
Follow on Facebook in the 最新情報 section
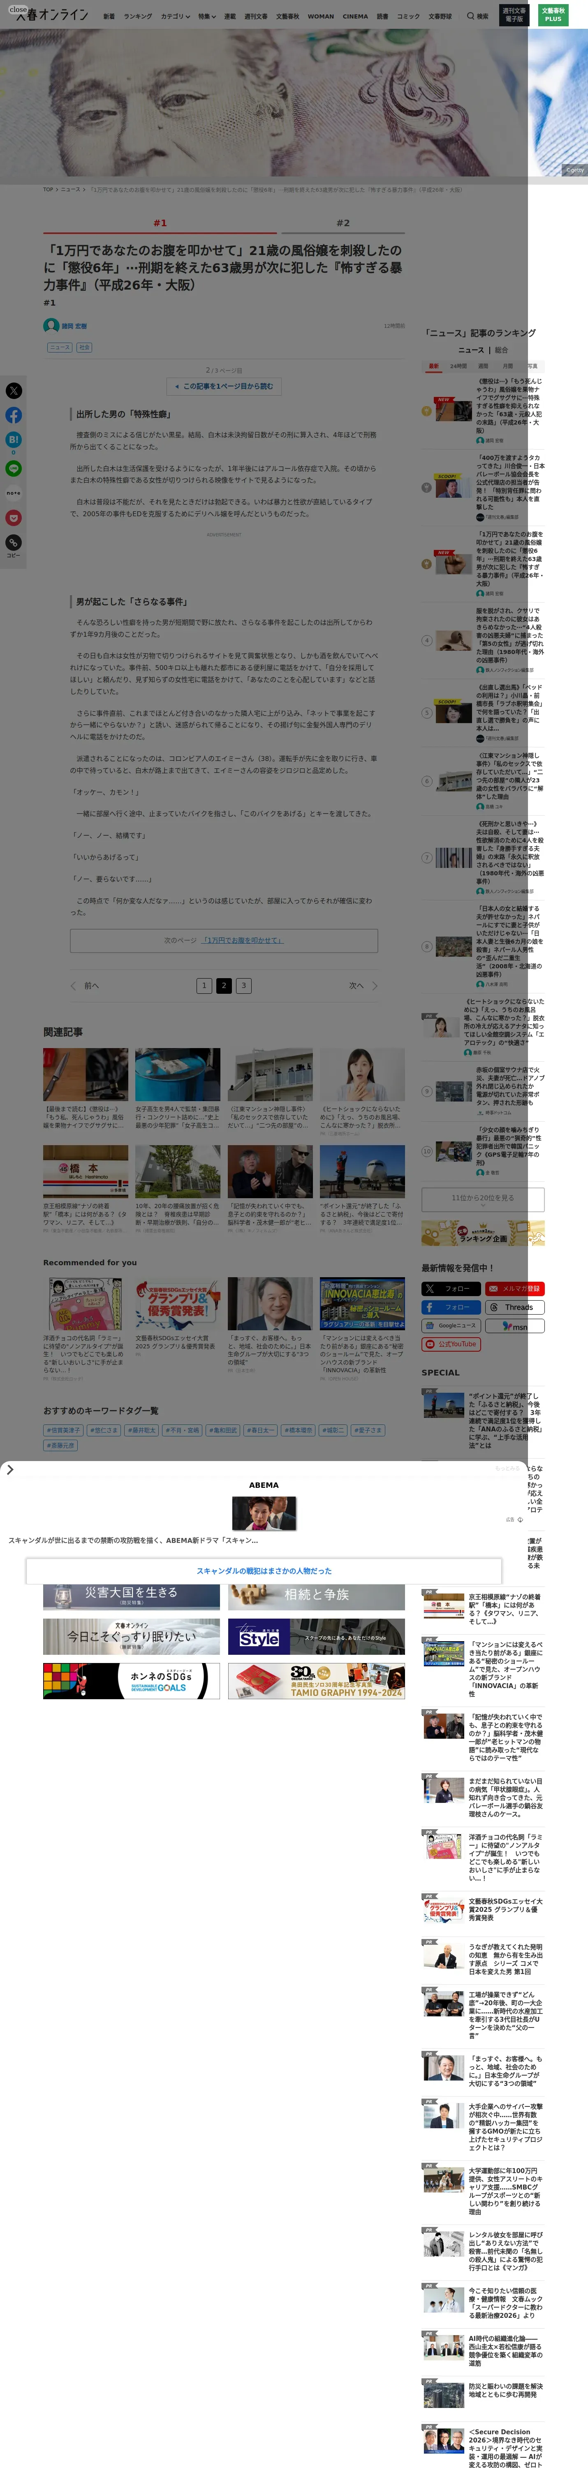(x=450, y=1307)
